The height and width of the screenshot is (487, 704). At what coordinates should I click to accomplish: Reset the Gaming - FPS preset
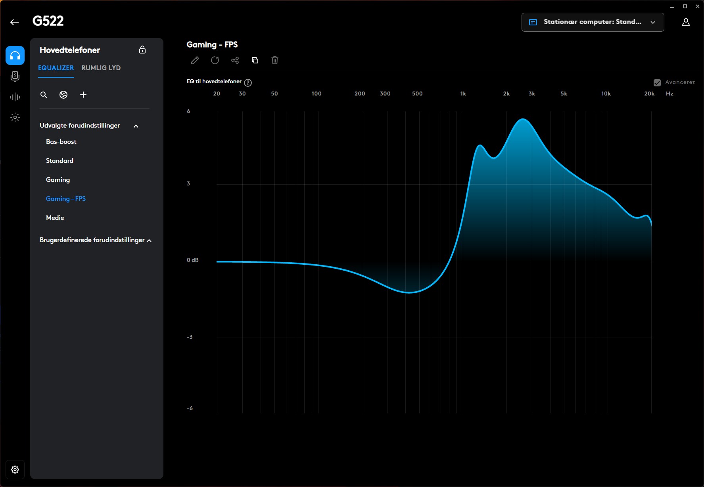tap(215, 60)
